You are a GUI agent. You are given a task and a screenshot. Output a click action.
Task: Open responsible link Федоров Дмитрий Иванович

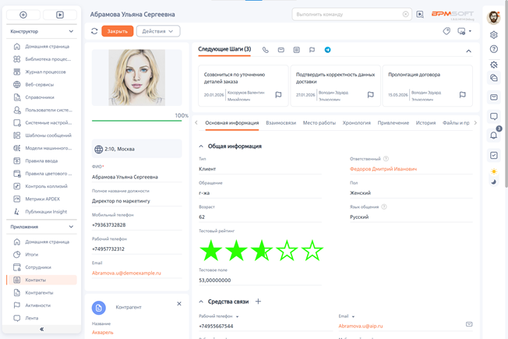point(383,169)
